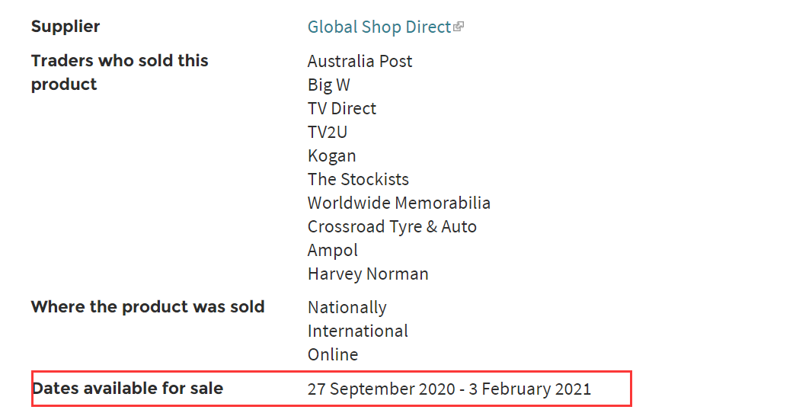This screenshot has height=413, width=812.
Task: Open the Global Shop Direct supplier link
Action: (379, 27)
